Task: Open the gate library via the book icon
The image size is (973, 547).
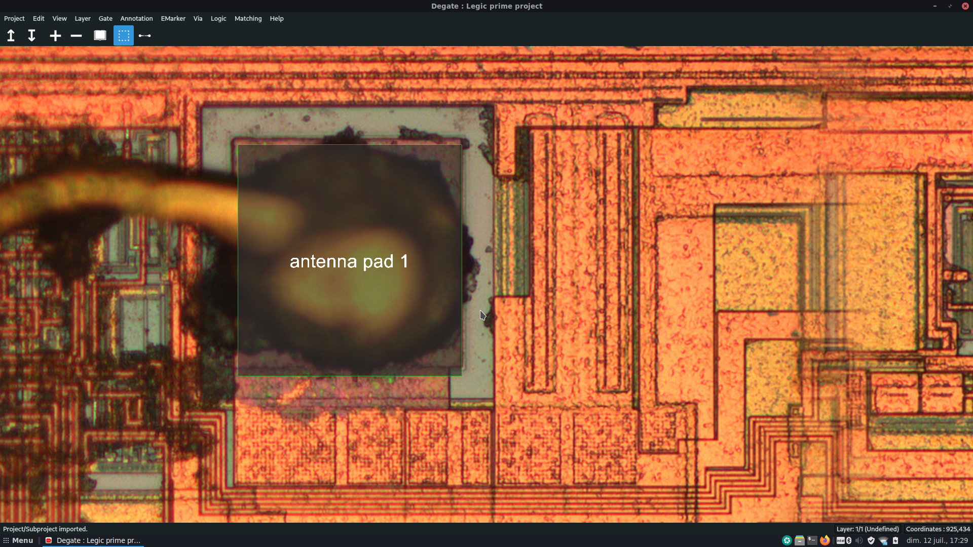Action: coord(99,35)
